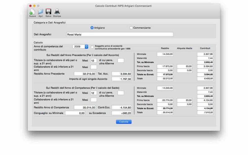Click the Calcola button
Image resolution: width=248 pixels, height=155 pixels.
[x=124, y=122]
